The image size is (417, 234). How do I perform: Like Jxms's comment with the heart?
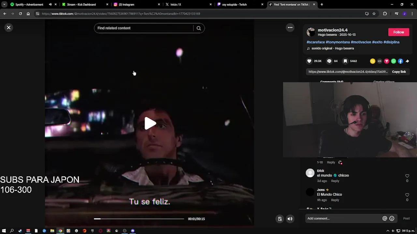[407, 195]
